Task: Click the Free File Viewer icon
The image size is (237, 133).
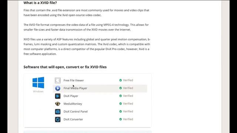Action: [x=58, y=81]
